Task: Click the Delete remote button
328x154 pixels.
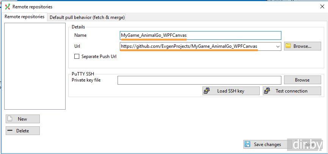Action: (x=23, y=131)
